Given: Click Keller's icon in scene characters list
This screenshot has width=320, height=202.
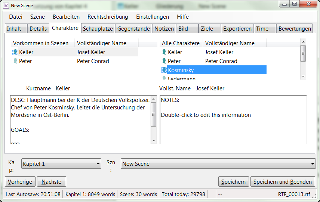Looking at the screenshot, I should coord(15,52).
